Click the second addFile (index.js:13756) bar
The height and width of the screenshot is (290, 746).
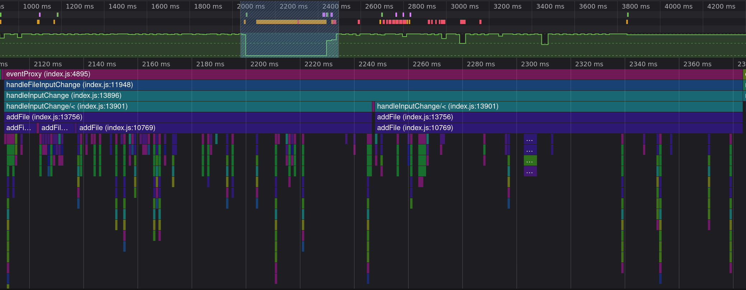click(559, 117)
